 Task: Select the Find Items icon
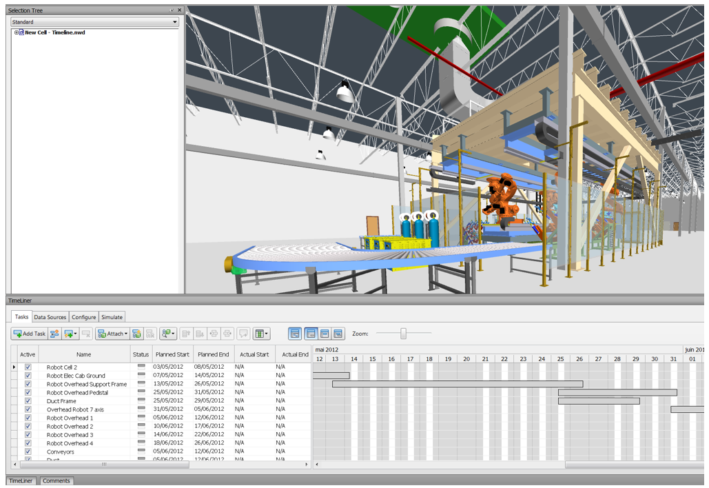click(166, 334)
